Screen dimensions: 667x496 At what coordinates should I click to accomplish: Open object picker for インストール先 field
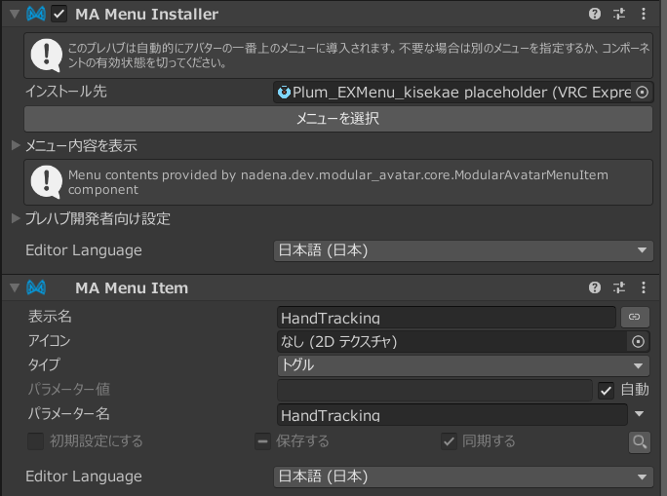click(x=641, y=93)
